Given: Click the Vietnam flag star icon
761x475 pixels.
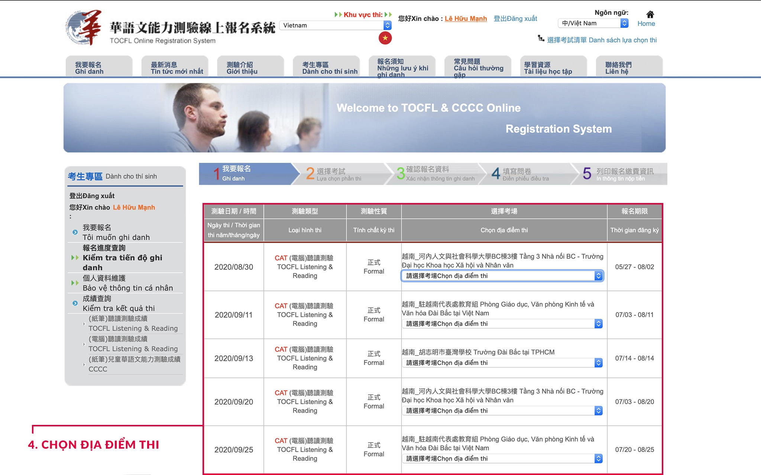Looking at the screenshot, I should (385, 38).
